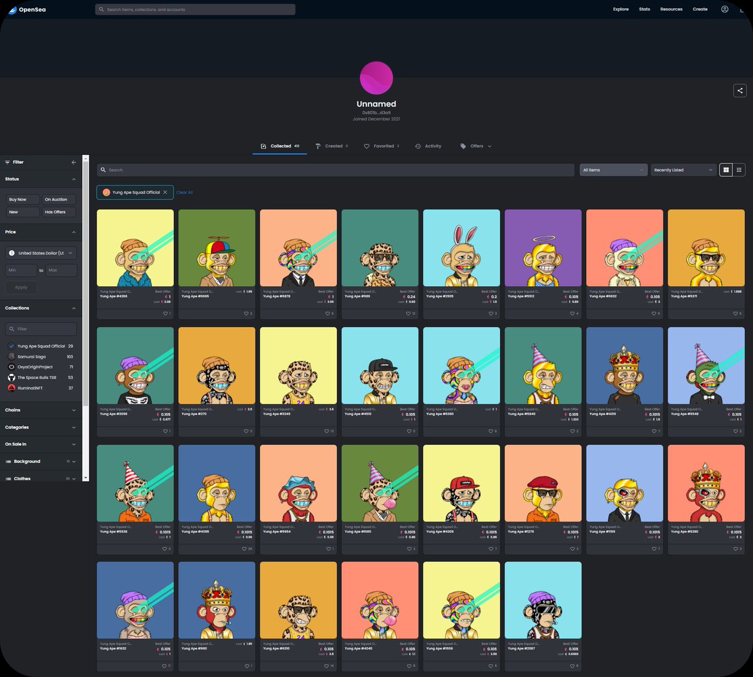753x677 pixels.
Task: Expand the Categories filter section
Action: (41, 427)
